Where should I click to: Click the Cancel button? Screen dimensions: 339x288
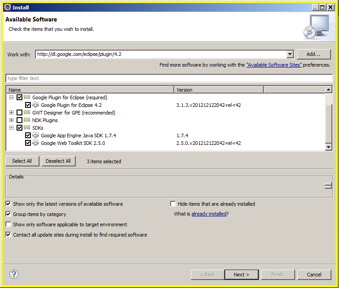[314, 275]
